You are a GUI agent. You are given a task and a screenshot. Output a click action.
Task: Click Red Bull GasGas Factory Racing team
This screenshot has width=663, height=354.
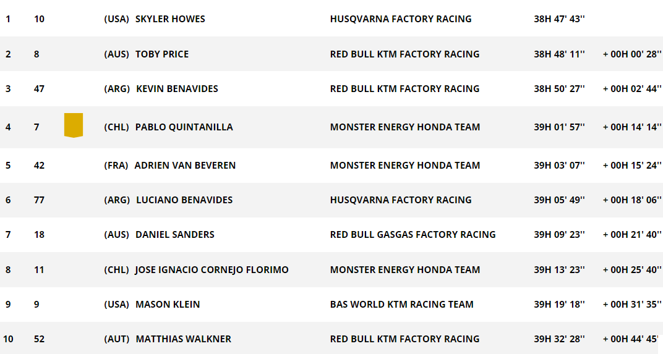413,235
